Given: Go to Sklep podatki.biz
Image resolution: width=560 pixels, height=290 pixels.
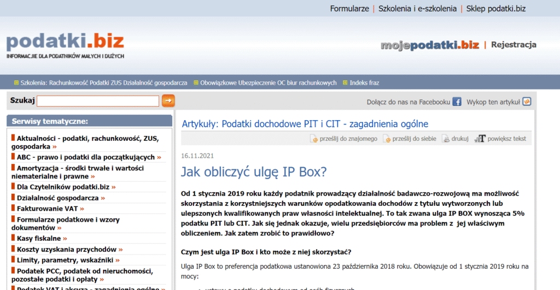Looking at the screenshot, I should point(495,9).
